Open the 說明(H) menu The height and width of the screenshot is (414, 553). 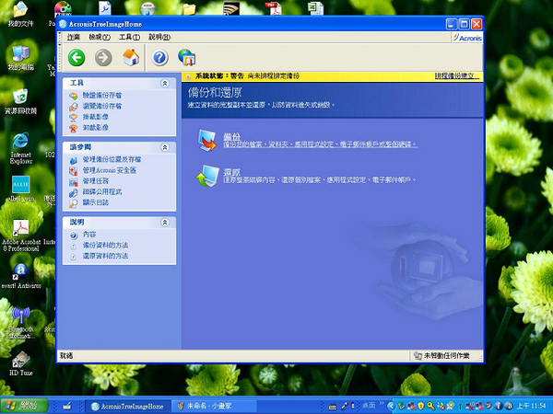click(159, 37)
